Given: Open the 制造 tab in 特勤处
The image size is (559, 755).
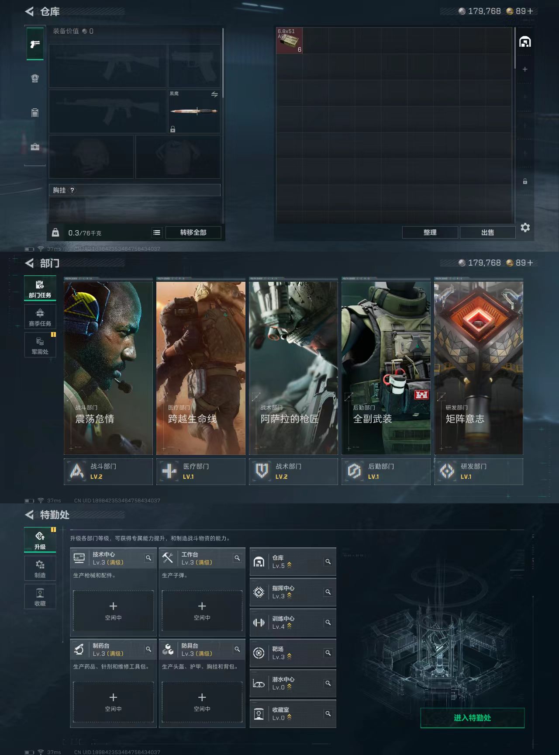Looking at the screenshot, I should pos(40,569).
